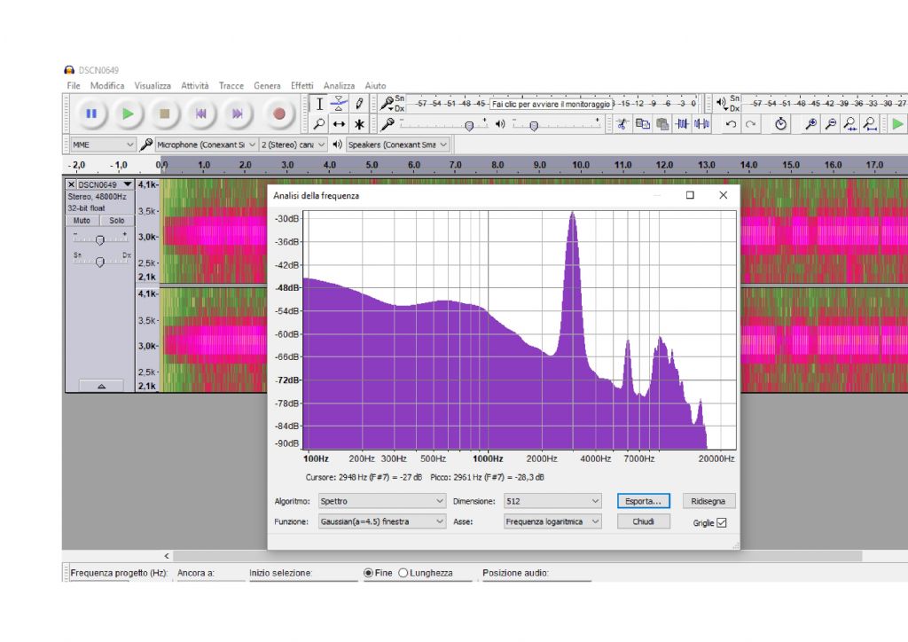908x642 pixels.
Task: Click the Silence audio icon
Action: tap(702, 123)
